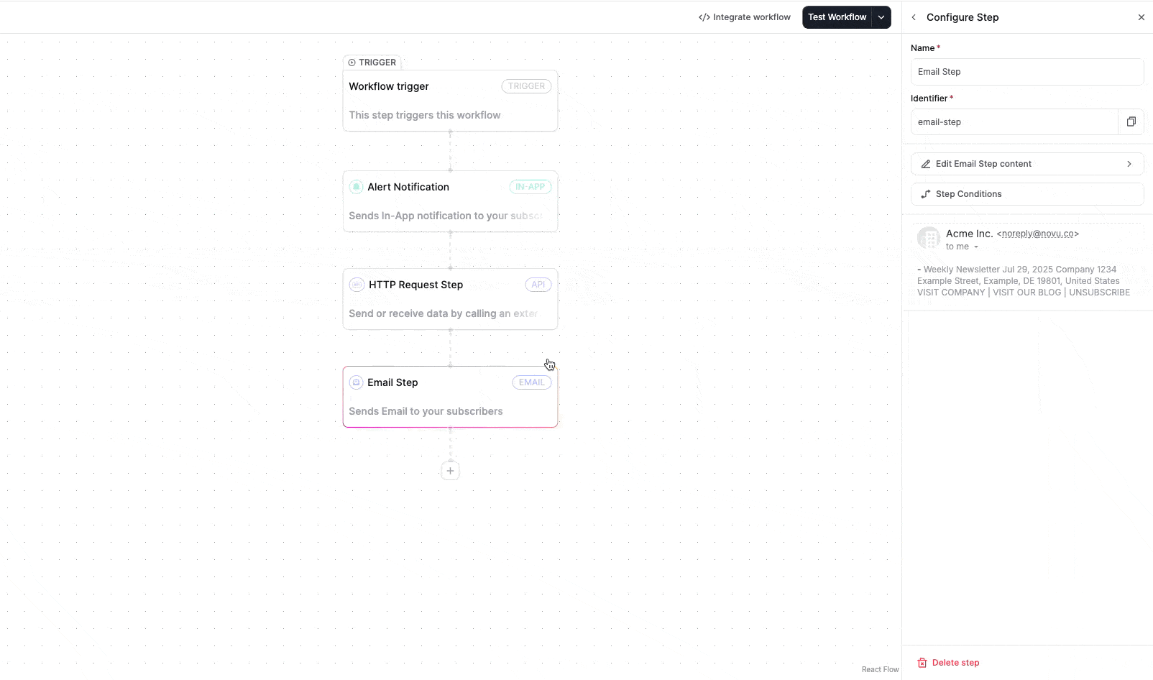Copy the email-step identifier using the copy icon
Screen dimensions: 1153x680
1131,121
